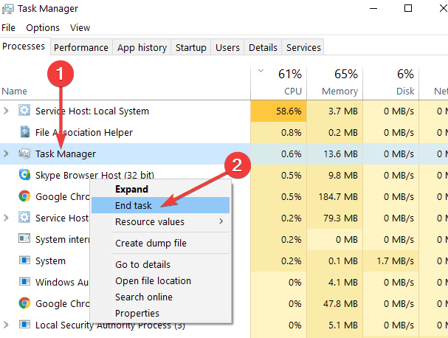This screenshot has width=448, height=338.
Task: Sort processes by CPU column header
Action: pyautogui.click(x=279, y=82)
